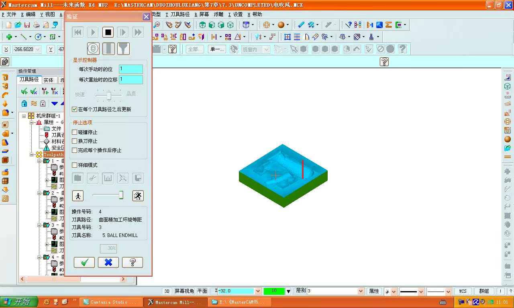Click the orange sigma statistics icon
The image size is (514, 308).
pyautogui.click(x=388, y=25)
